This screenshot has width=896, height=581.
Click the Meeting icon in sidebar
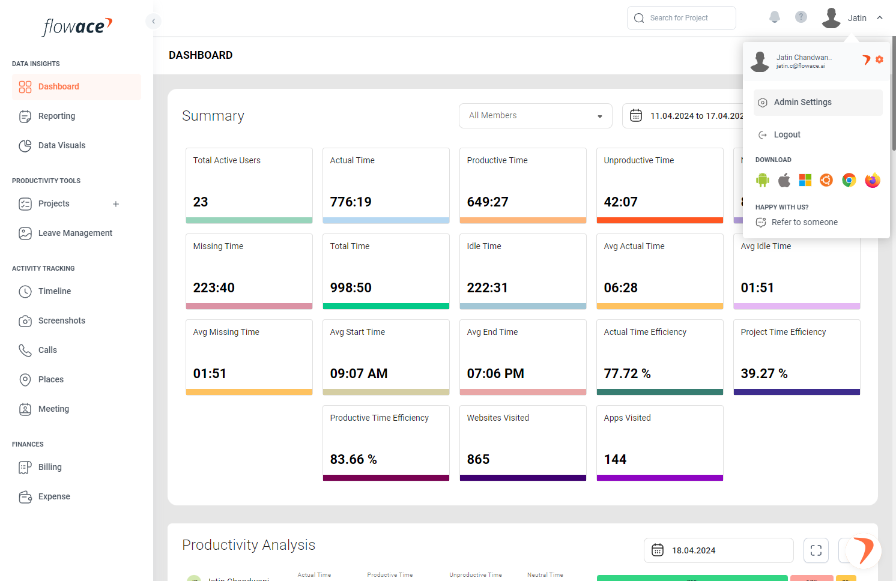pos(25,409)
